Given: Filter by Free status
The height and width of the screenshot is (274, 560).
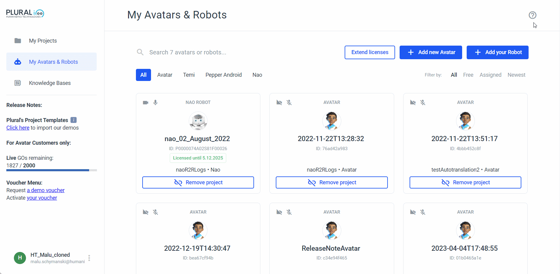Looking at the screenshot, I should (x=468, y=75).
